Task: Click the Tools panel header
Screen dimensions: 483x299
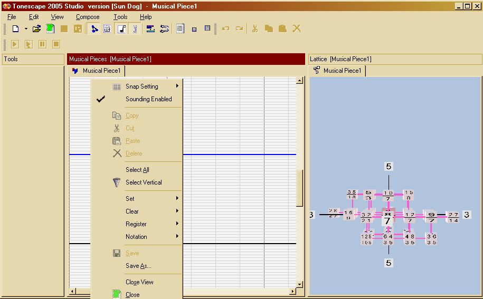Action: coord(33,59)
